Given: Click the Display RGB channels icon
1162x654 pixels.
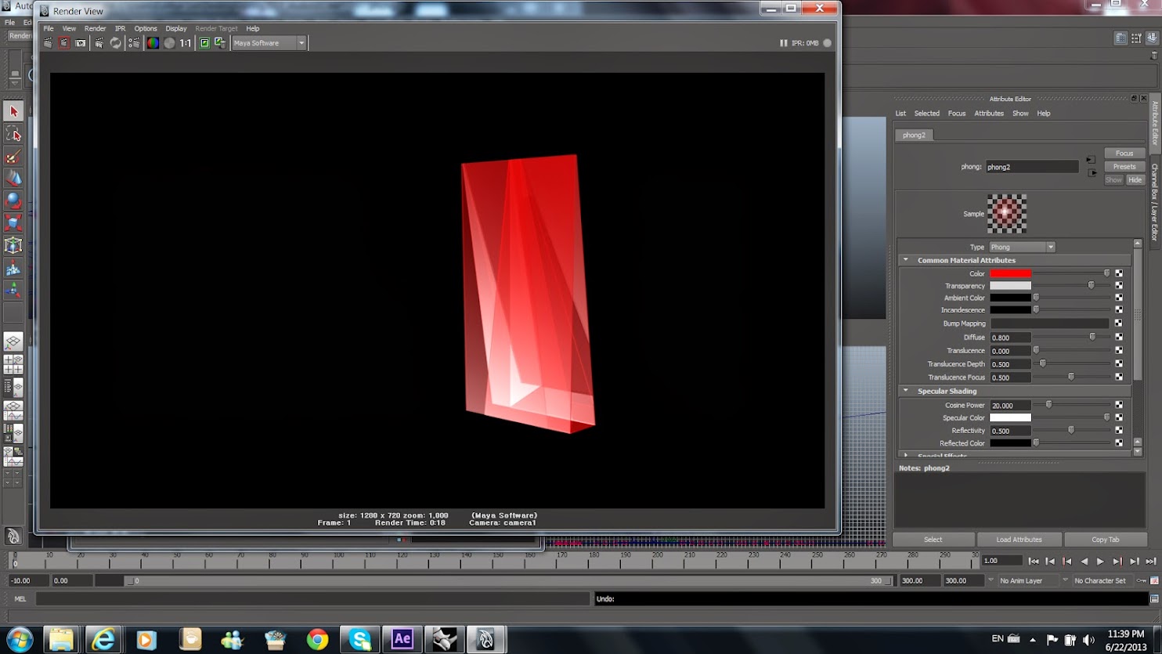Looking at the screenshot, I should (153, 43).
